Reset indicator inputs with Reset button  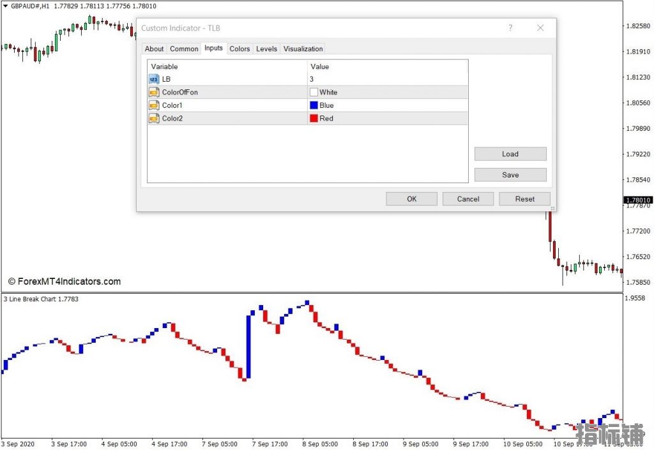click(x=525, y=199)
